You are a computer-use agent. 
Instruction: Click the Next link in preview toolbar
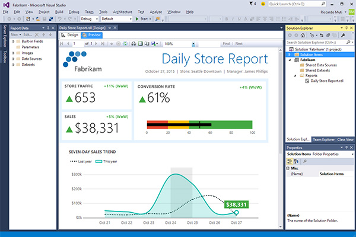pos(239,43)
